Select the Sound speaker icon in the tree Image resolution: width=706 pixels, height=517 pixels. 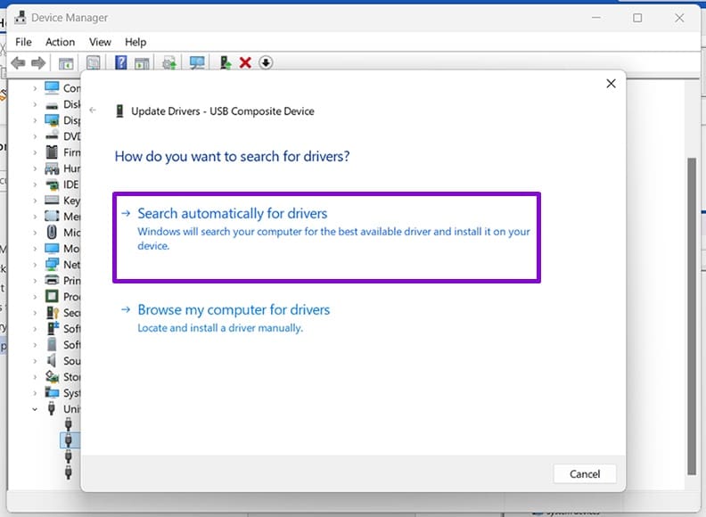click(52, 360)
